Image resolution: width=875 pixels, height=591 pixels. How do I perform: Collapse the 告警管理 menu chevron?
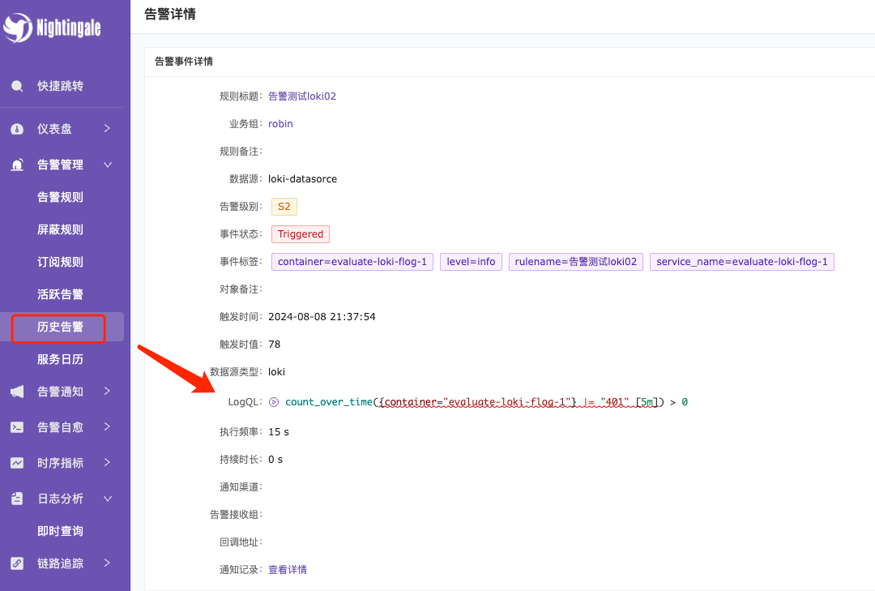pyautogui.click(x=107, y=165)
